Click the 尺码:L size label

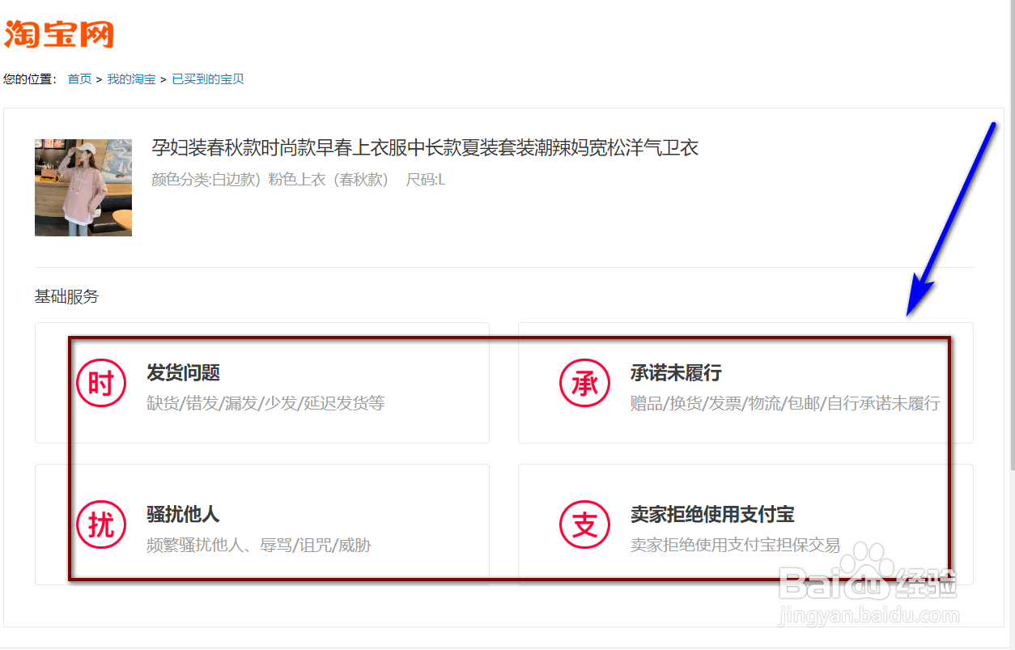(424, 179)
